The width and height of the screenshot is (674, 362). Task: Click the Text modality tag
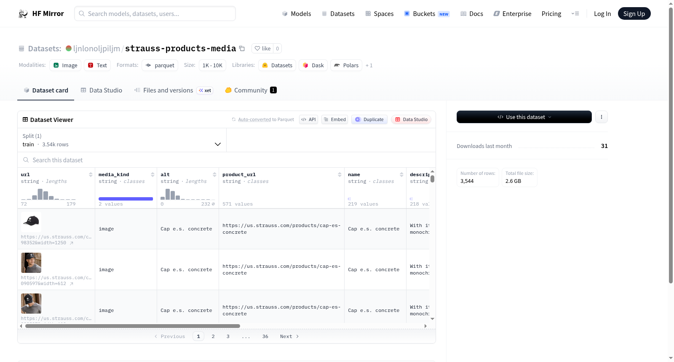(97, 65)
